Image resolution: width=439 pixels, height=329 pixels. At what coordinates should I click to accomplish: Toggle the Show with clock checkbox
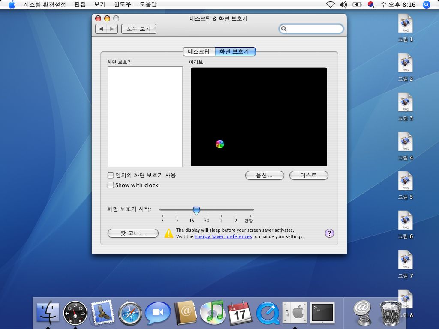(111, 185)
